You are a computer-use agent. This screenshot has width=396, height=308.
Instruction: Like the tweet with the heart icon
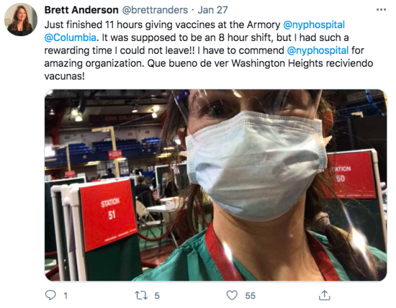pyautogui.click(x=232, y=295)
